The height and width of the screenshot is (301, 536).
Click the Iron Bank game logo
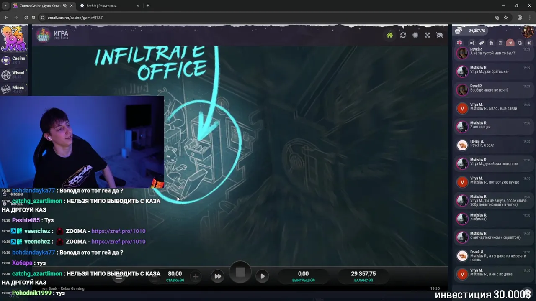43,35
